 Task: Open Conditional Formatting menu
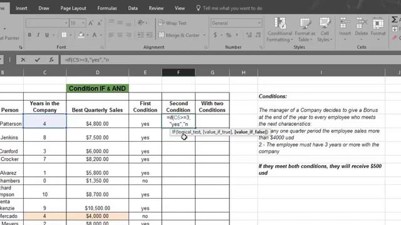[279, 29]
